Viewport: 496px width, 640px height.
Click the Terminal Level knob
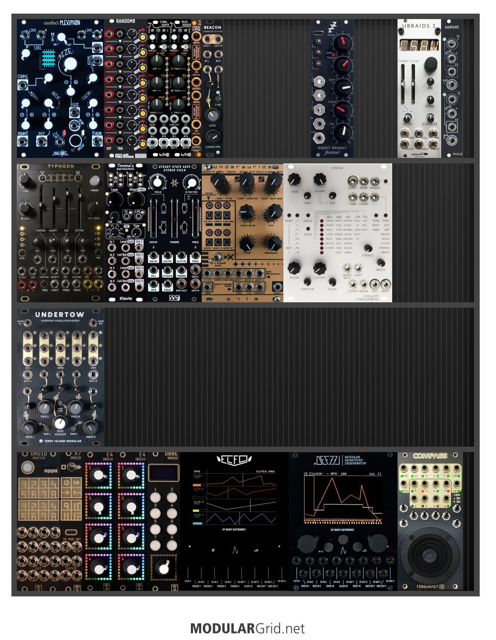pyautogui.click(x=115, y=198)
